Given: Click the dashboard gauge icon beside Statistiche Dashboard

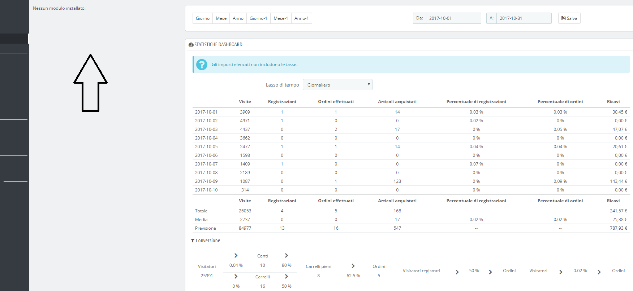Looking at the screenshot, I should pos(191,45).
